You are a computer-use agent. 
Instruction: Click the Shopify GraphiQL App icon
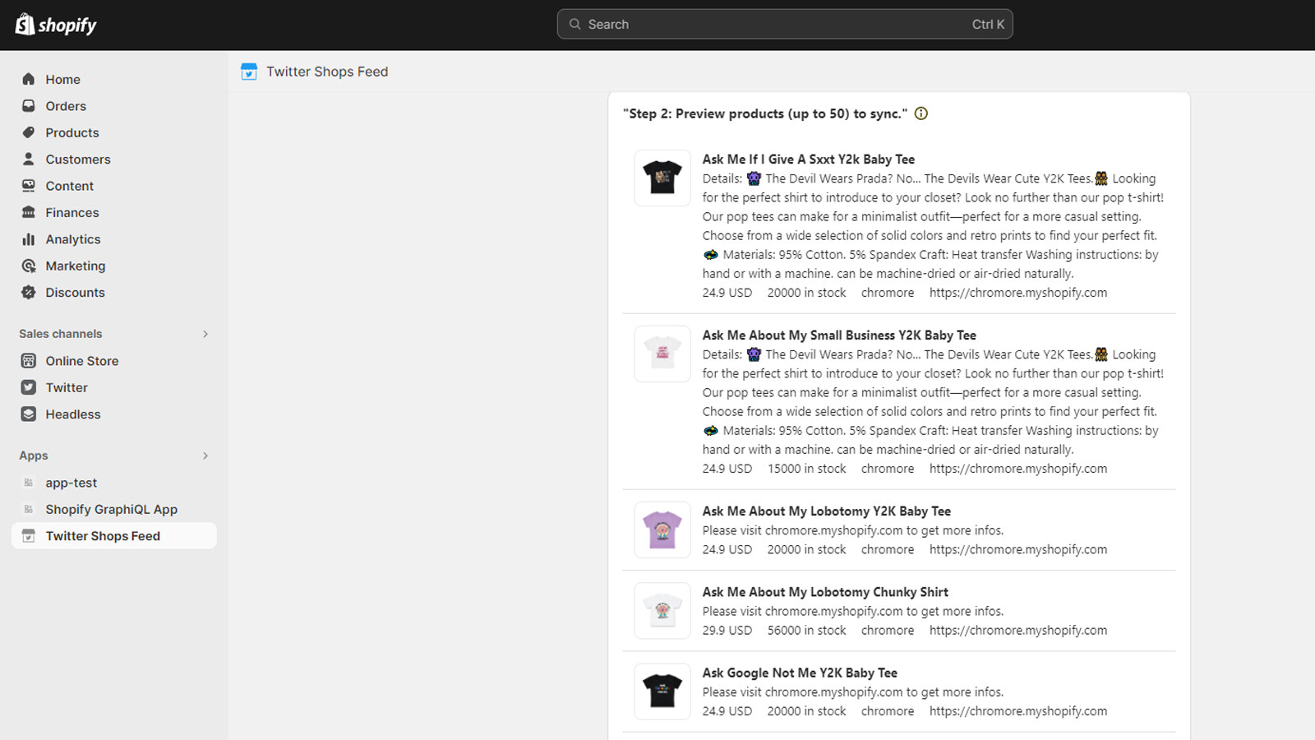click(x=29, y=509)
